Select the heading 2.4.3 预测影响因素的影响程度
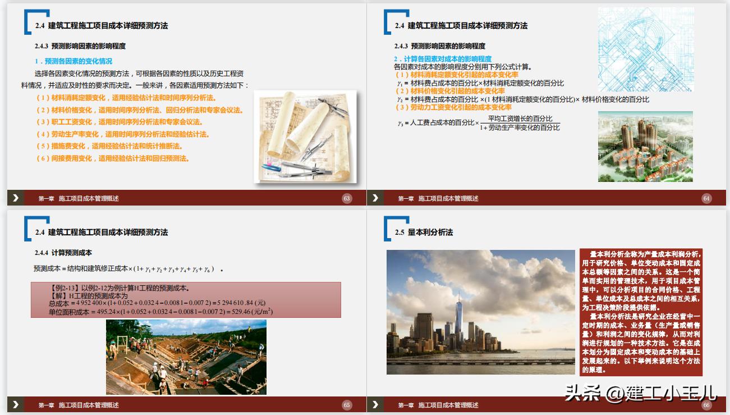The height and width of the screenshot is (415, 730). click(x=80, y=46)
